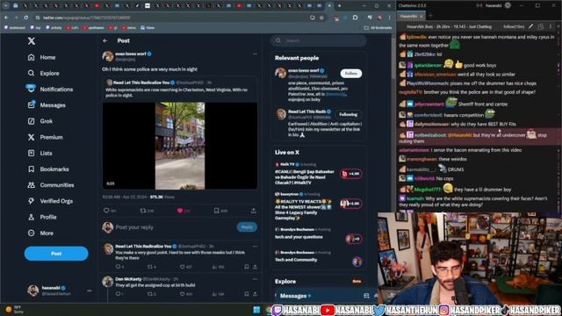
Task: Open the HalkTV live broadcast listing
Action: tap(318, 174)
